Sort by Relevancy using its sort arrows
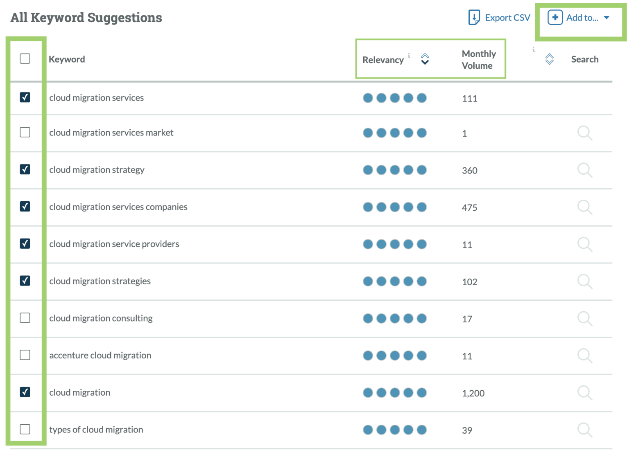 coord(425,59)
